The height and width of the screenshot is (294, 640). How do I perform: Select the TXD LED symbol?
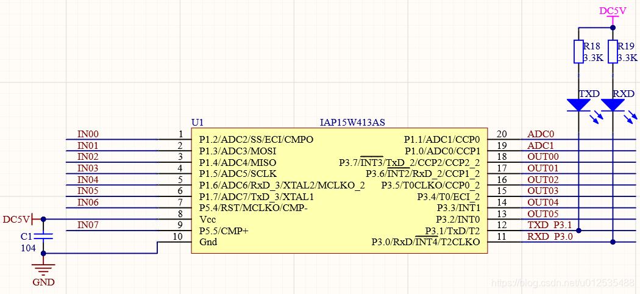[x=579, y=105]
